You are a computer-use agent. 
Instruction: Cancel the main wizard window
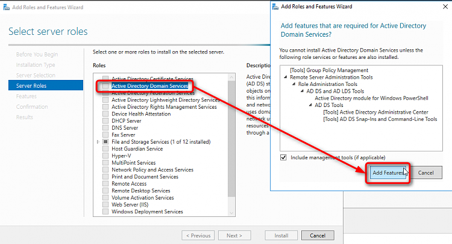[318, 236]
